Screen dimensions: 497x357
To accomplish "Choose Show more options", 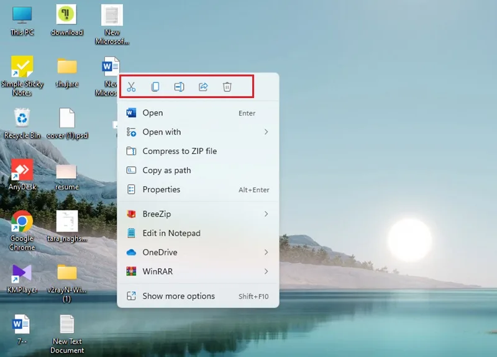I will (198, 296).
